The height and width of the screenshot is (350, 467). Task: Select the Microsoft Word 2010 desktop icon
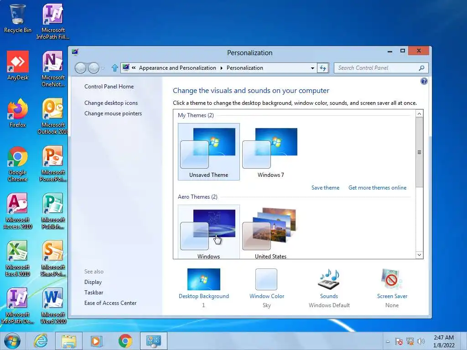pos(53,306)
